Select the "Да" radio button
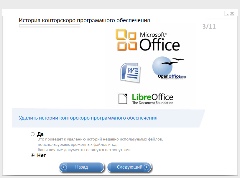Viewport: 240px width, 178px height. (x=33, y=134)
